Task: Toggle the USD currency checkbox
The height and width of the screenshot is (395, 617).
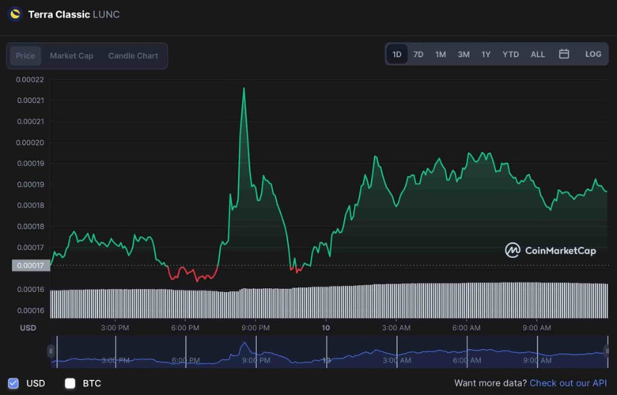Action: click(x=13, y=383)
